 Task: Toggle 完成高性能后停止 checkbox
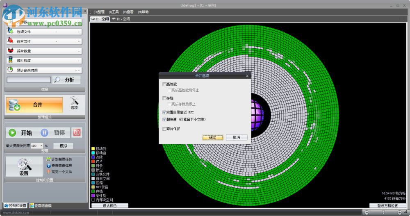point(169,90)
